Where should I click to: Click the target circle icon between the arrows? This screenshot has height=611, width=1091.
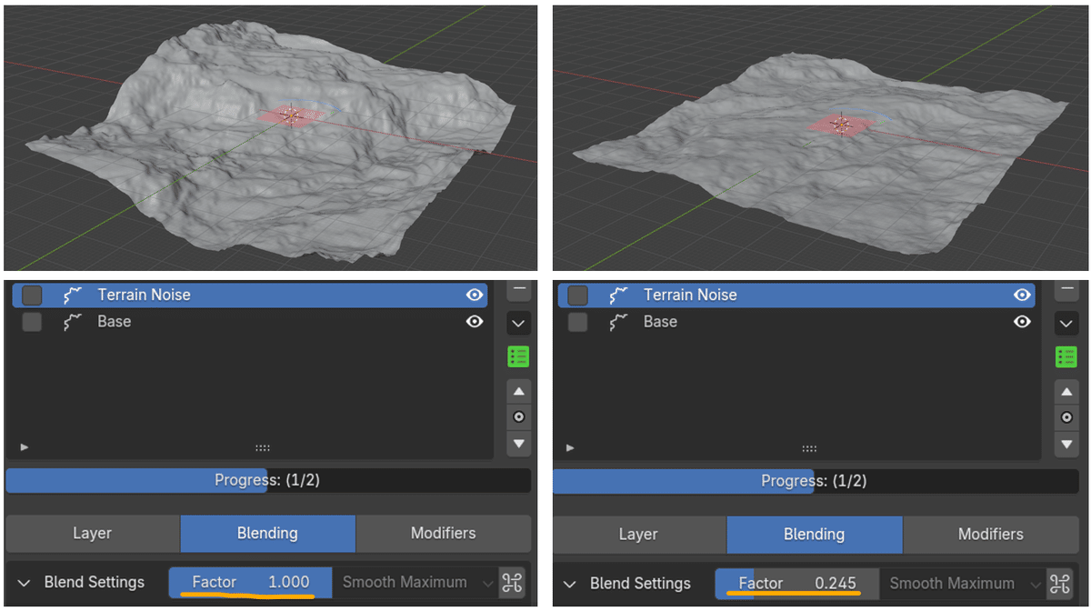tap(517, 416)
